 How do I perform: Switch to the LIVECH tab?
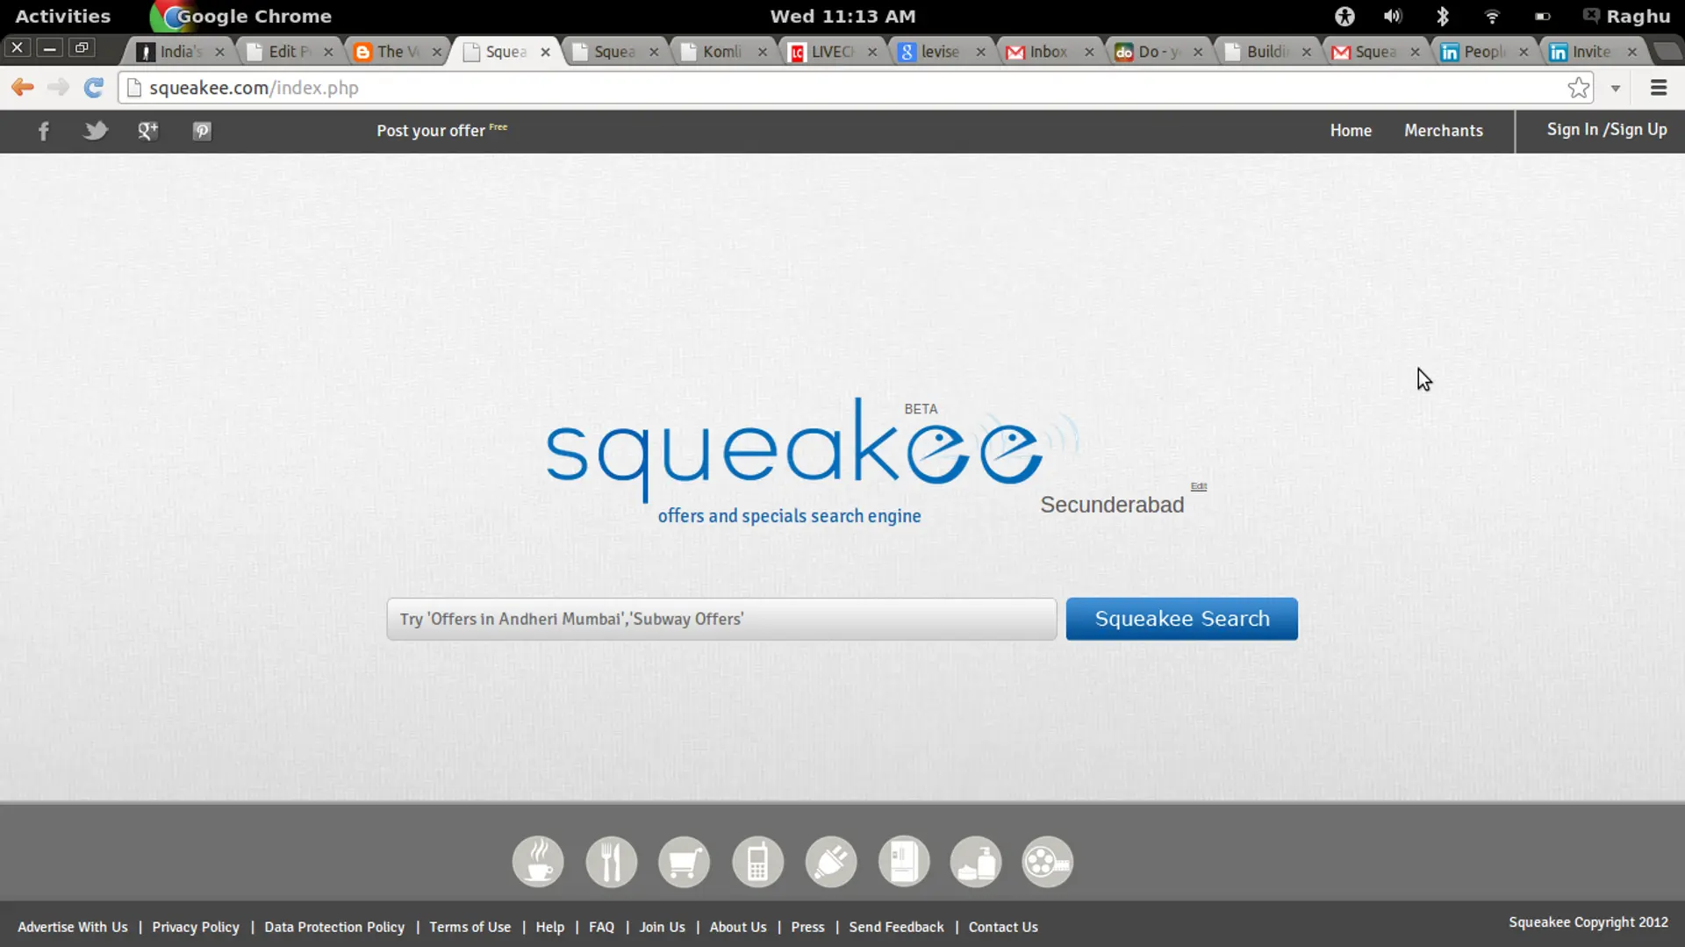[x=832, y=52]
